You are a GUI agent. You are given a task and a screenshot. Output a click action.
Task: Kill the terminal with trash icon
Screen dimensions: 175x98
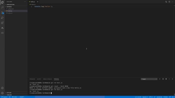pyautogui.click(x=166, y=79)
